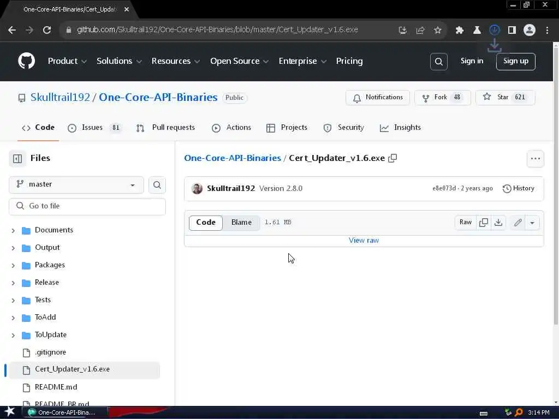Click the Pricing link
559x419 pixels.
pos(349,61)
